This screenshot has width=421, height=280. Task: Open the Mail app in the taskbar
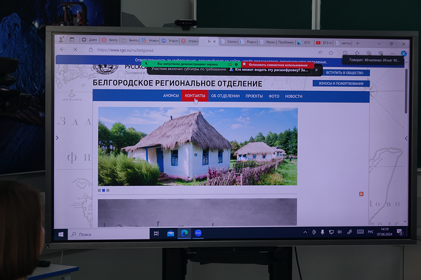(171, 233)
